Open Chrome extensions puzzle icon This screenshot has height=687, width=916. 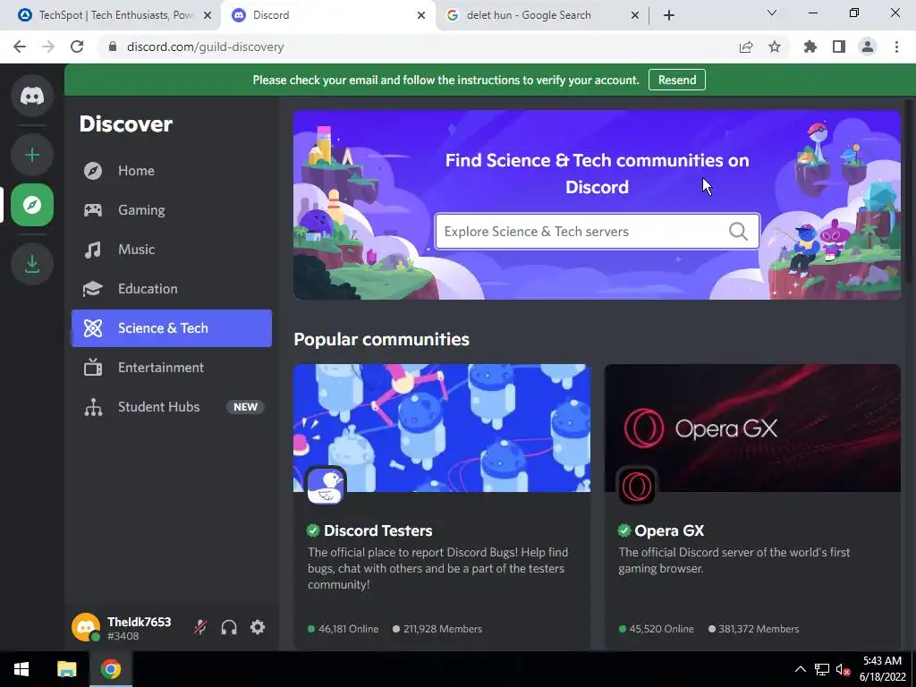[810, 47]
